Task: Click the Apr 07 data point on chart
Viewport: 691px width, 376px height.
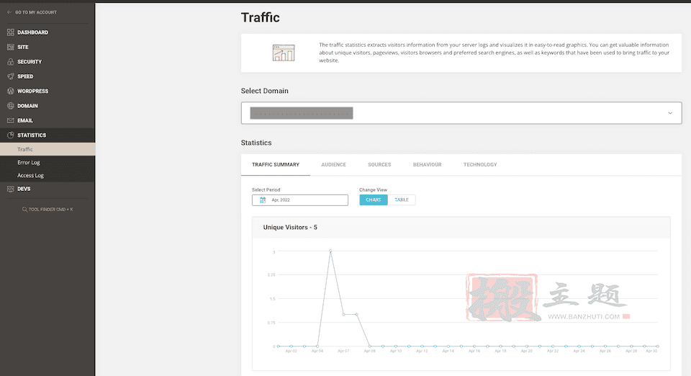Action: pos(344,314)
